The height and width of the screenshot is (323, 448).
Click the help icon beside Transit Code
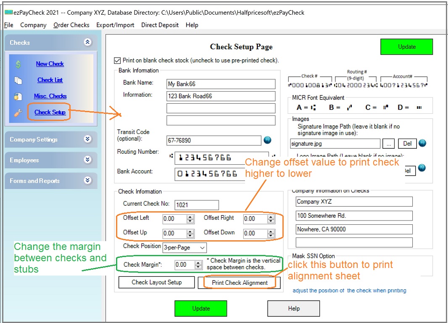[x=268, y=140]
